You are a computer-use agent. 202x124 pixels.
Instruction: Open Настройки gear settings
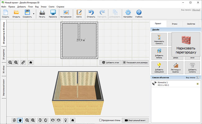[128, 14]
